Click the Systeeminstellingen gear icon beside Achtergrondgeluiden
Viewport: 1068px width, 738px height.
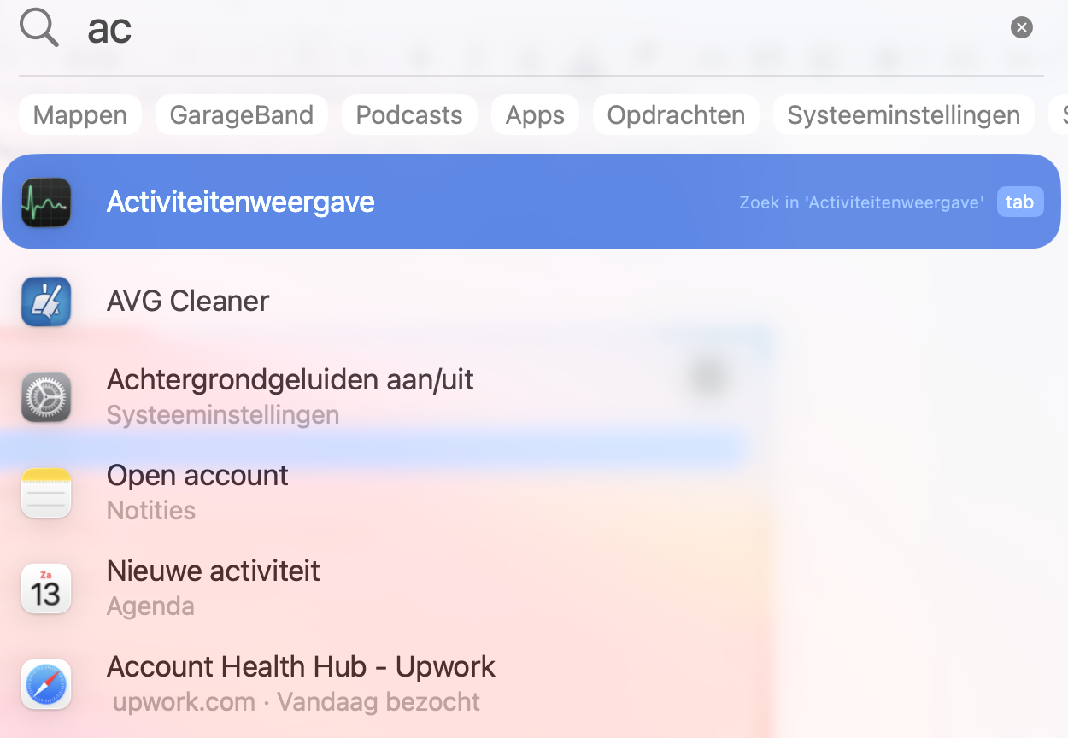coord(46,396)
